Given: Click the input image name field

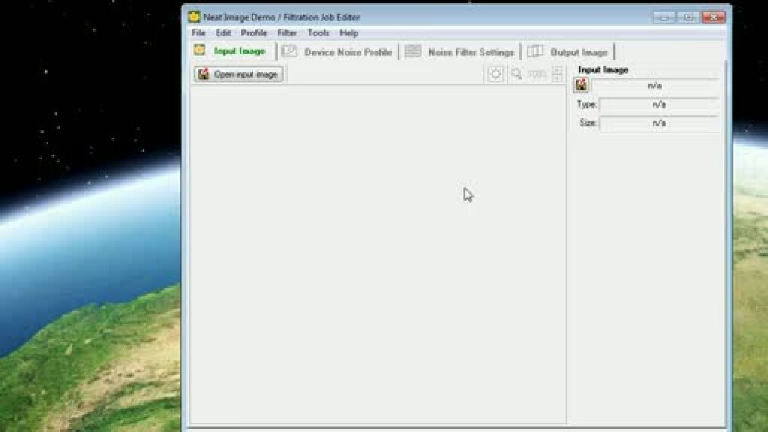Looking at the screenshot, I should [654, 86].
